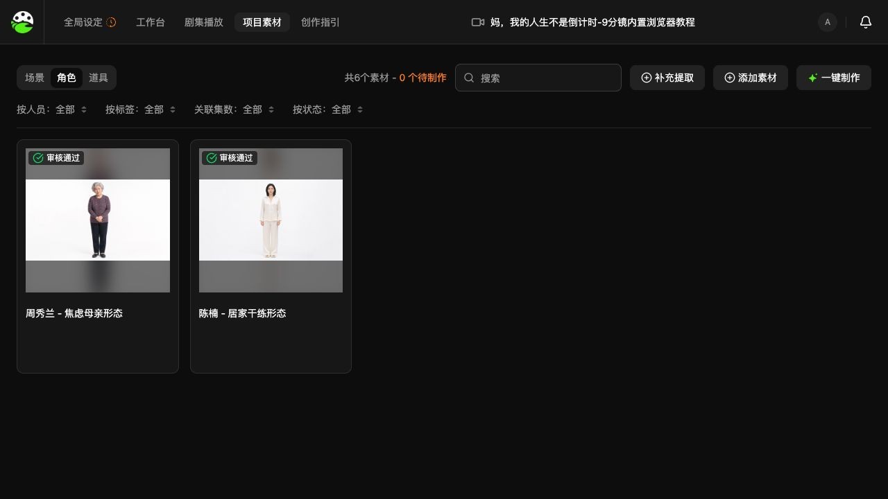Click the 添加素材 button
The width and height of the screenshot is (888, 499).
[x=751, y=78]
